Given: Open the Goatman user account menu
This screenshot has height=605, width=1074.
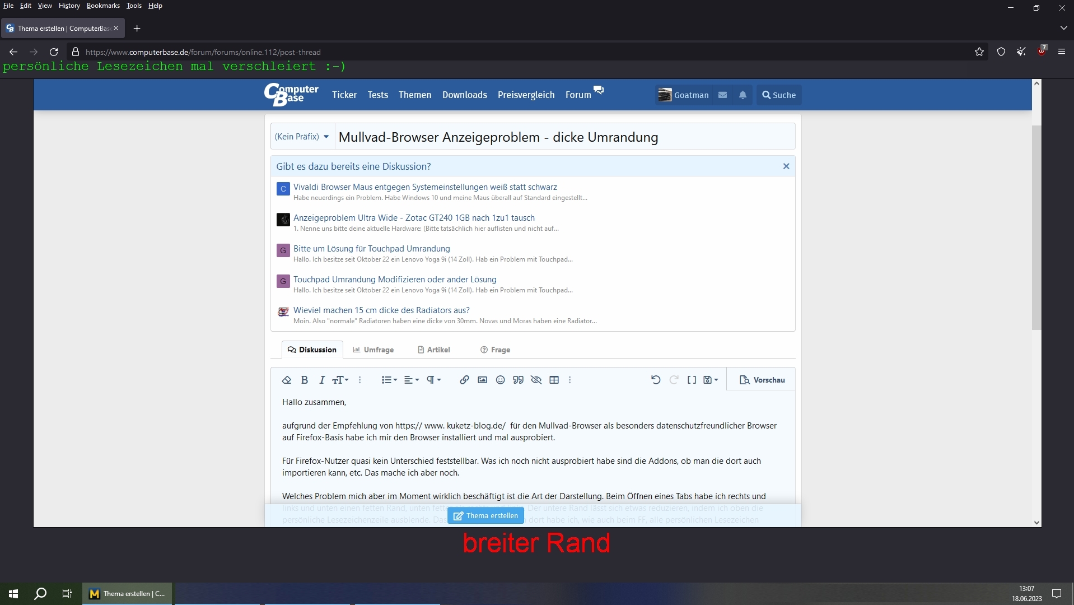Looking at the screenshot, I should pos(683,95).
